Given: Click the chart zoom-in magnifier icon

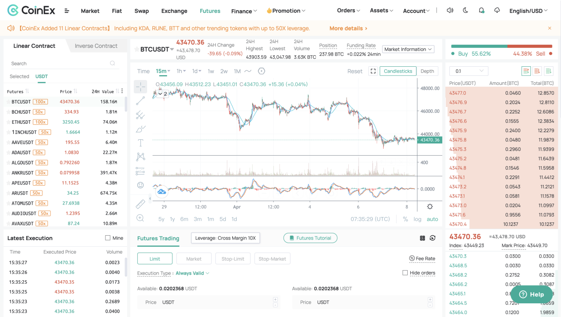Looking at the screenshot, I should 140,218.
